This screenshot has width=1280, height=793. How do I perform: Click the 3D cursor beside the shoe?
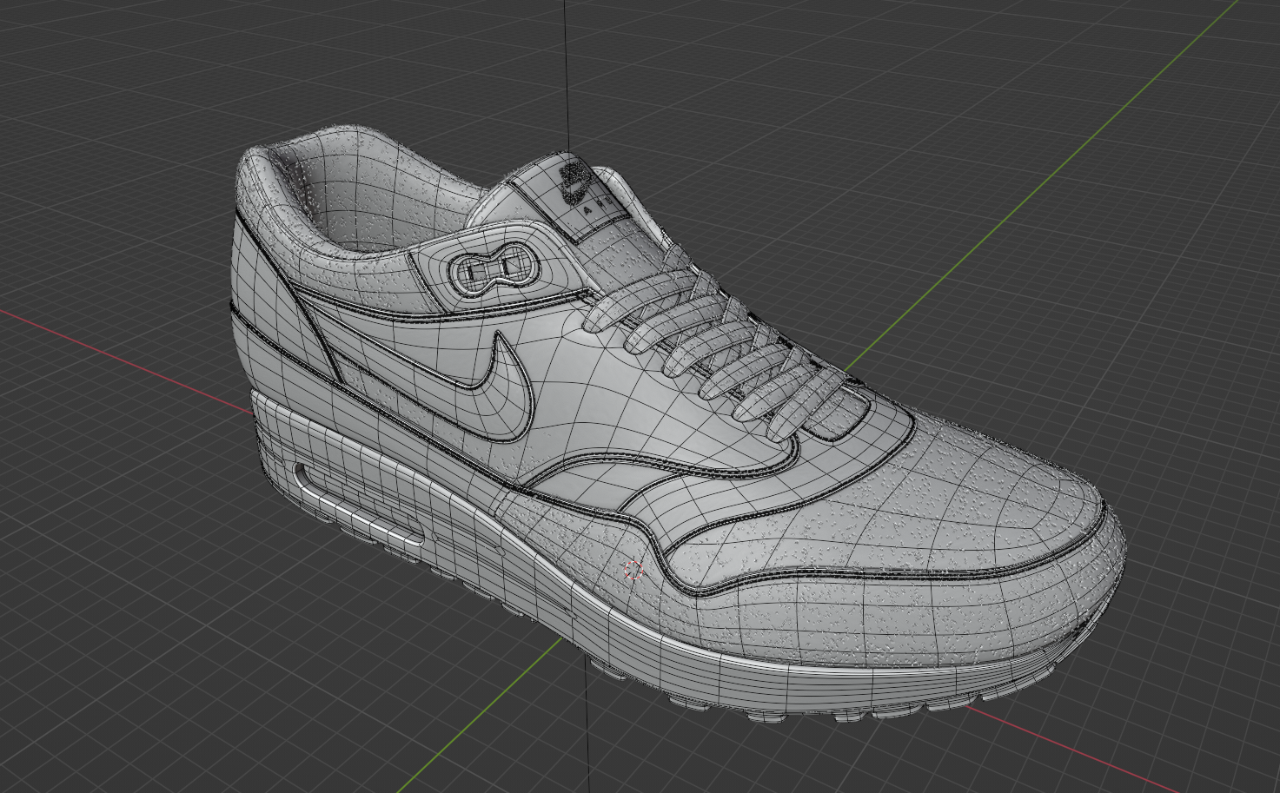coord(633,570)
